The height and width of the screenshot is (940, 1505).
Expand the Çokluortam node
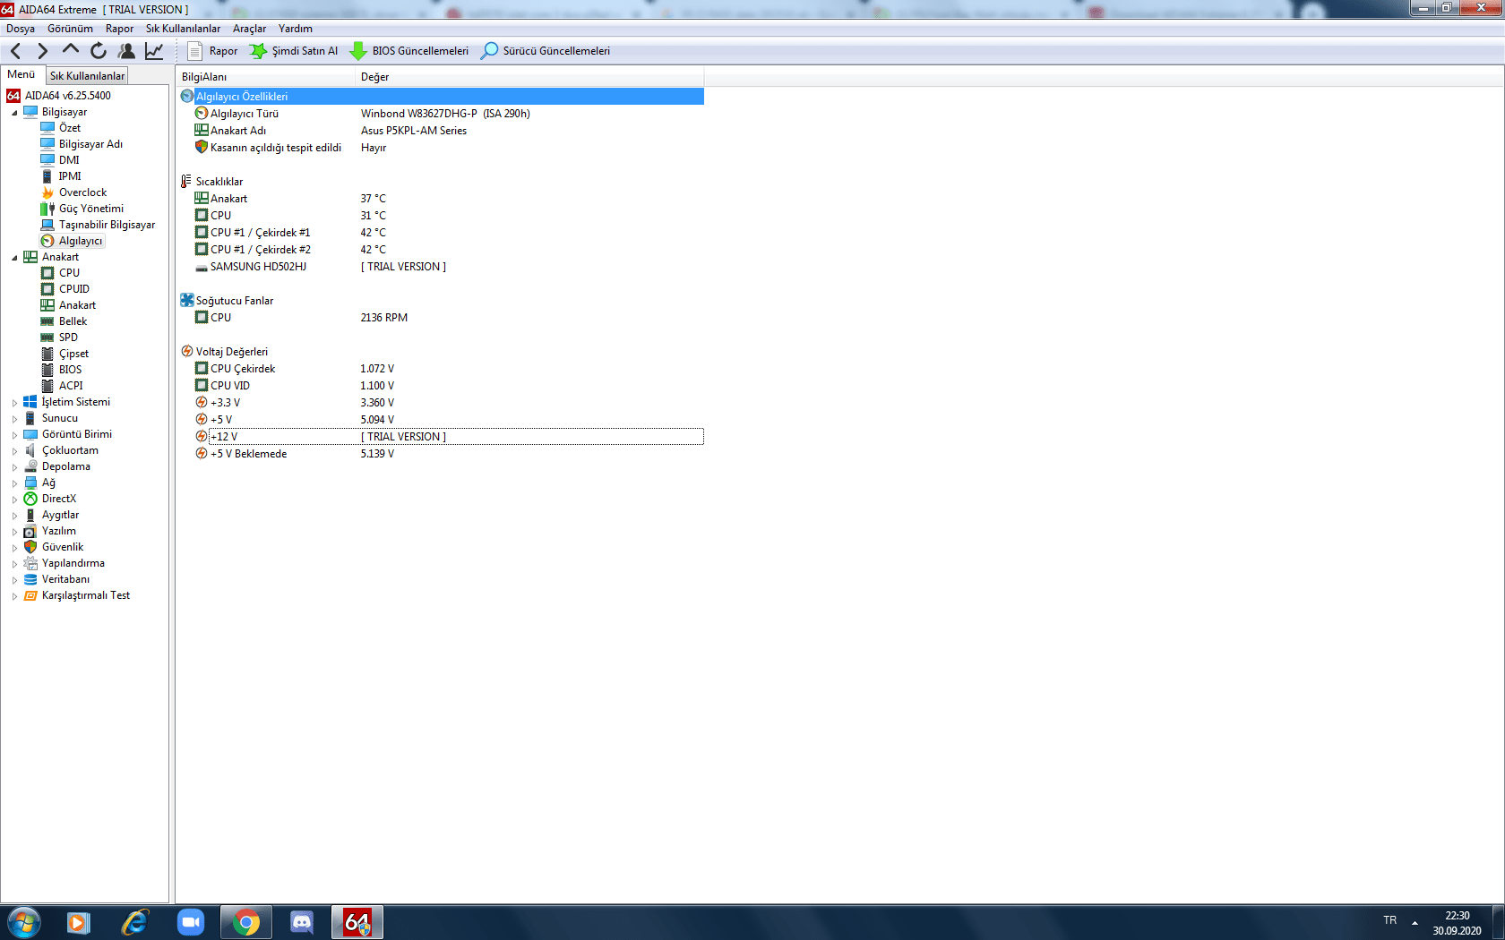tap(14, 451)
